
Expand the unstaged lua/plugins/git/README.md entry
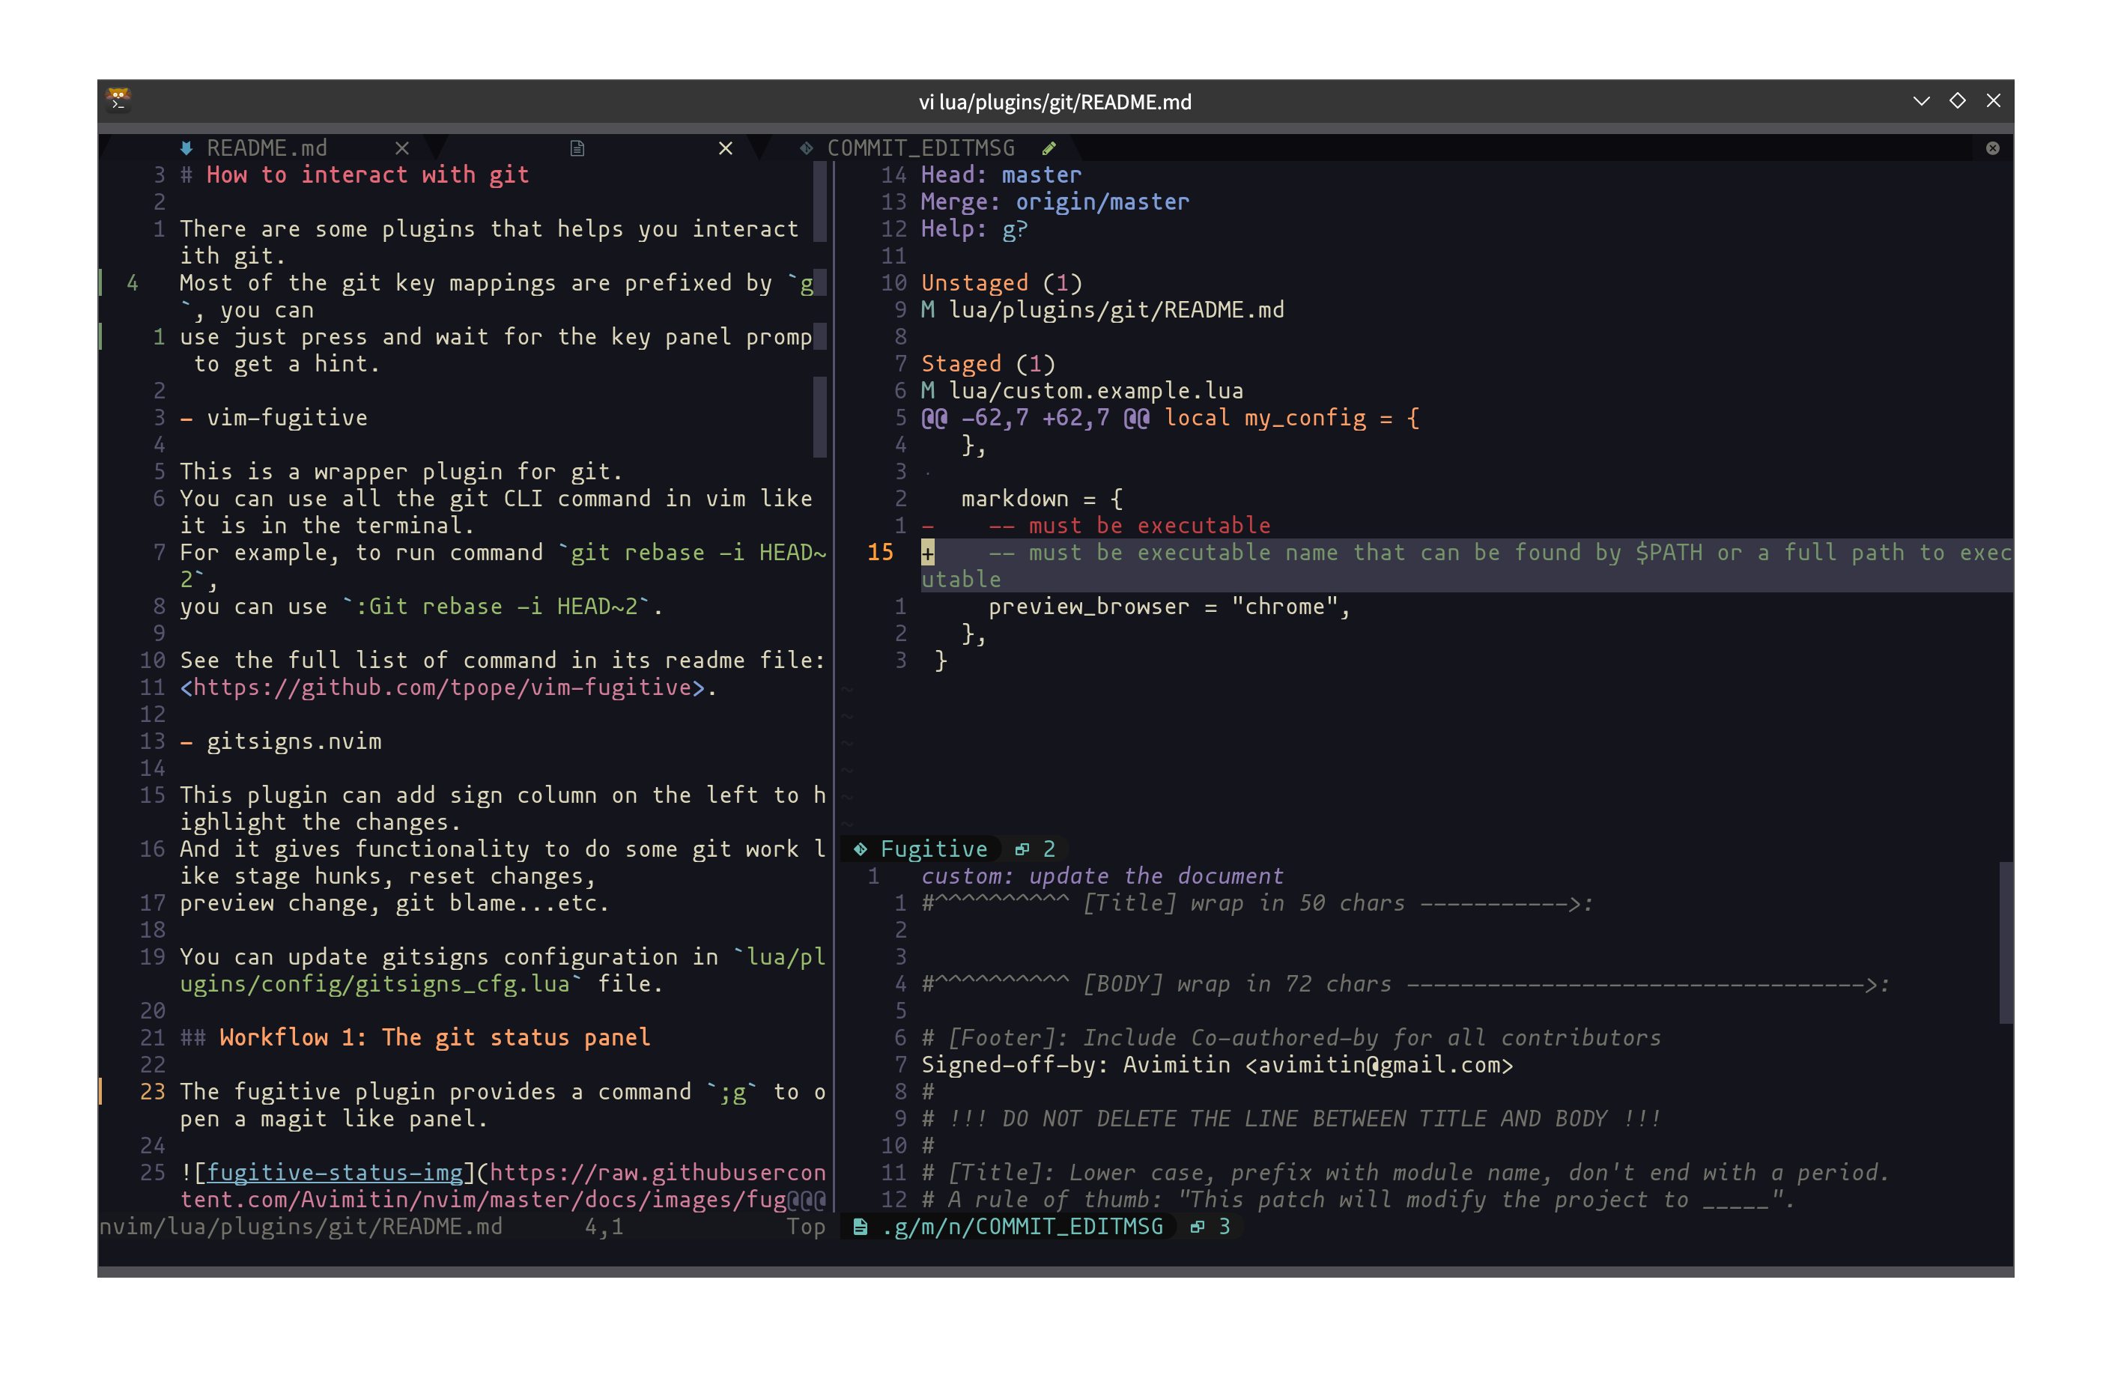pyautogui.click(x=1115, y=310)
